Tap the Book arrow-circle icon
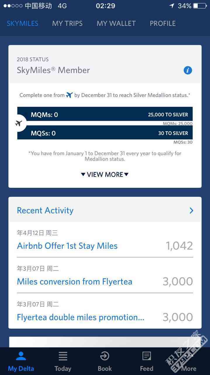Screen dimensions: 210x375 tap(105, 356)
